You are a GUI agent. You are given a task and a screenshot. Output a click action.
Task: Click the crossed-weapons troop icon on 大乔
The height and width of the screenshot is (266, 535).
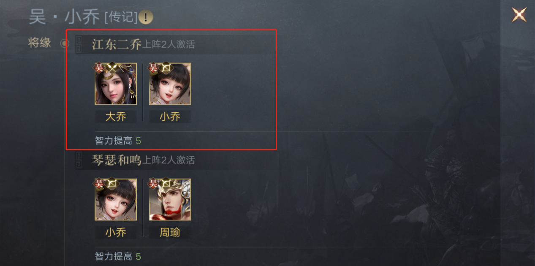[x=112, y=68]
